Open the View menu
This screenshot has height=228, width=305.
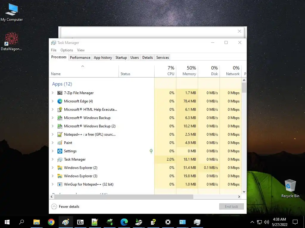click(x=81, y=50)
